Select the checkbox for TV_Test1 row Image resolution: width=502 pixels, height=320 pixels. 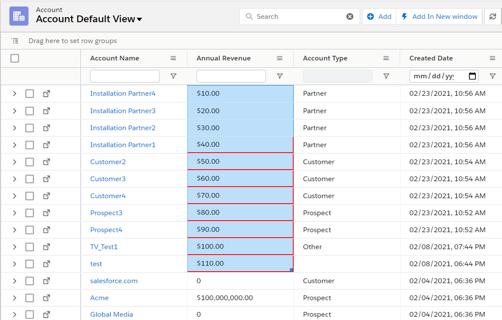[30, 247]
